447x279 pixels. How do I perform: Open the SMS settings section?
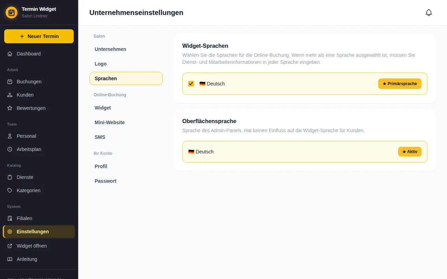click(126, 137)
